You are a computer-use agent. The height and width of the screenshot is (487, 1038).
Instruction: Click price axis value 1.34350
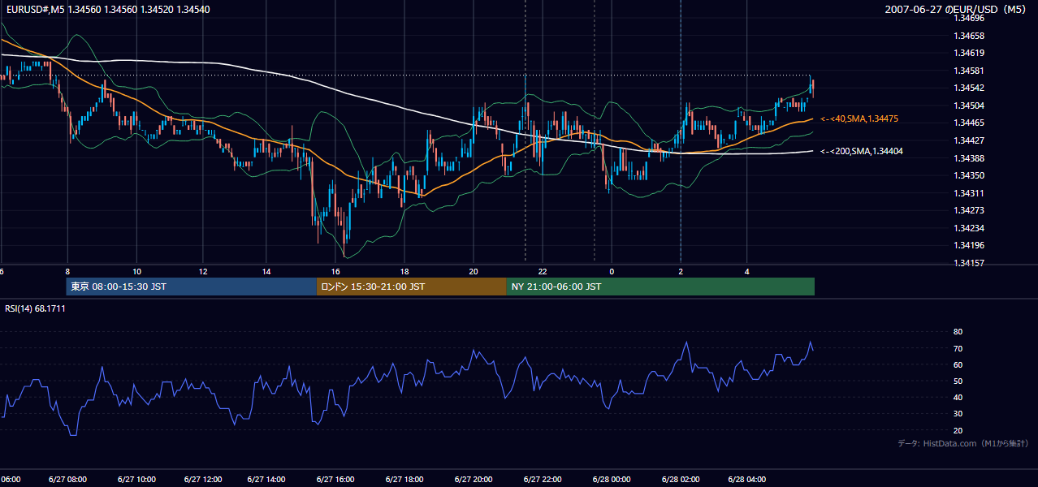coord(968,175)
